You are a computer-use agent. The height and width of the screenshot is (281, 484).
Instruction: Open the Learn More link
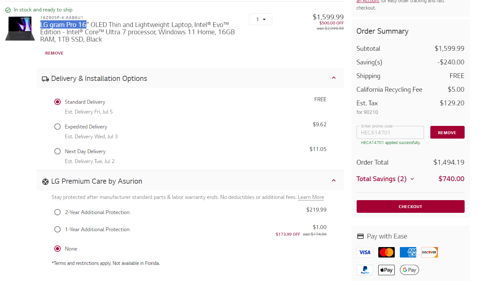(311, 197)
